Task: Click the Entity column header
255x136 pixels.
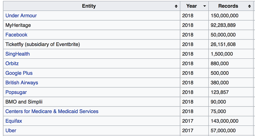Action: [91, 6]
